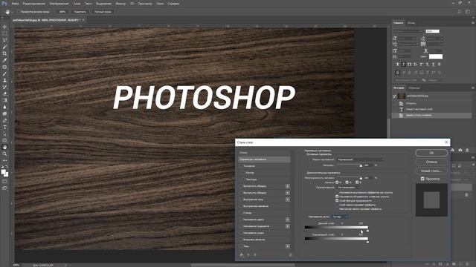Screen dimensions: 476x267
Task: Click the All Caps icon in Character panel
Action: 410,65
